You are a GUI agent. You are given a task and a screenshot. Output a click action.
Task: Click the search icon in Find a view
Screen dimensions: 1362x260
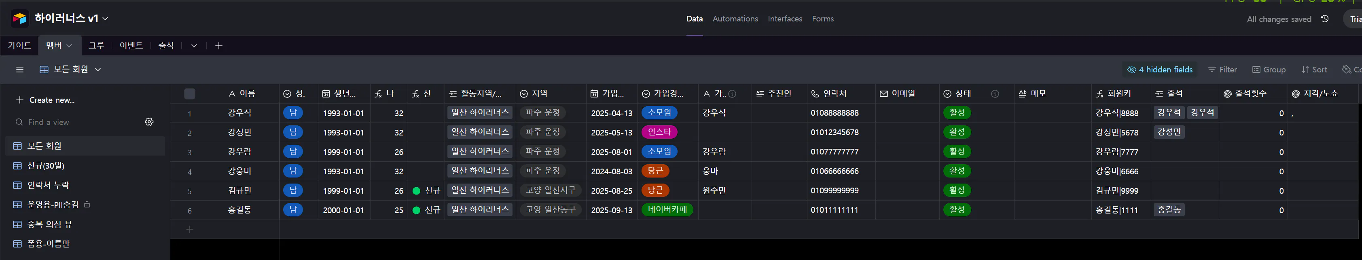click(19, 122)
